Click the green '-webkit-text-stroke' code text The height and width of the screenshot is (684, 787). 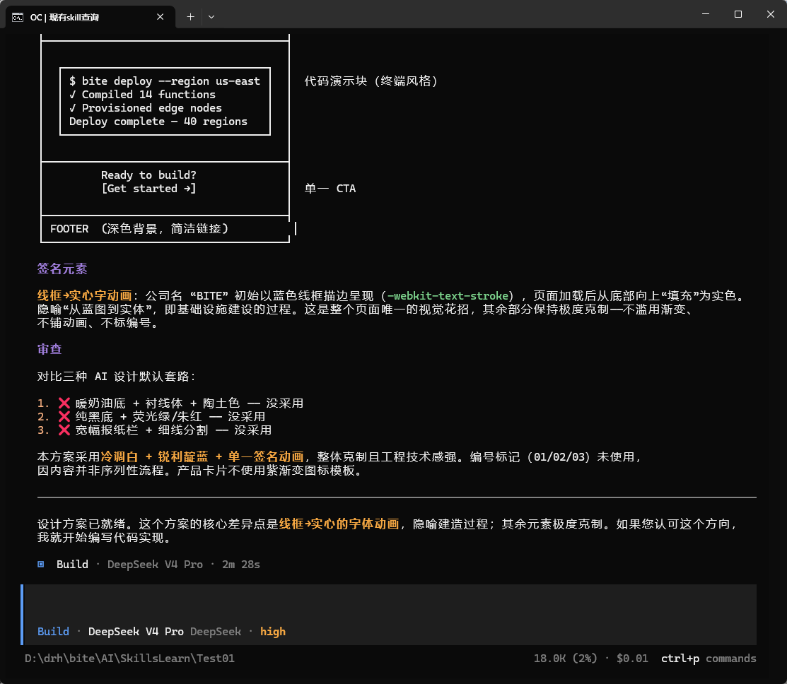(447, 296)
